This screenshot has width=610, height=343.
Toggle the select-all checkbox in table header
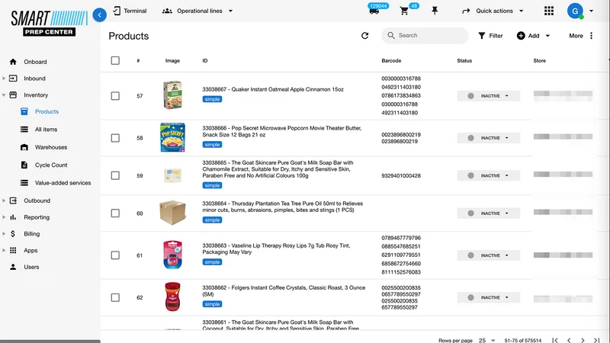click(115, 60)
